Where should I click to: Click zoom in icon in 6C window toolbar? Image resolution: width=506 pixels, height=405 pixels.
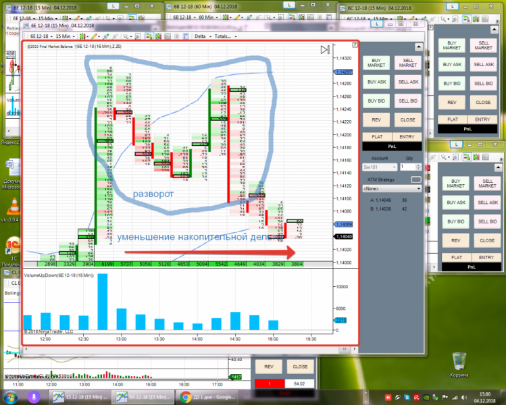pos(424,19)
